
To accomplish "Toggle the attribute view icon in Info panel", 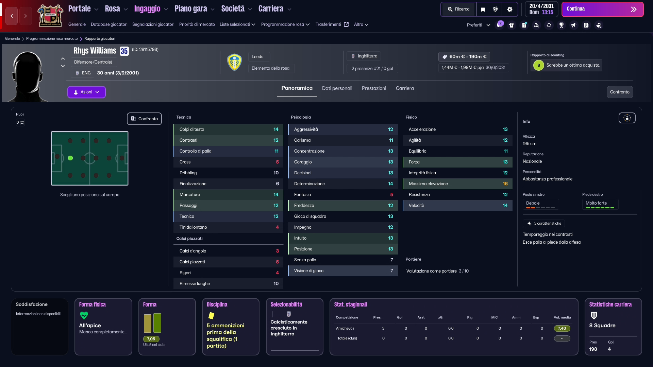I will [627, 118].
